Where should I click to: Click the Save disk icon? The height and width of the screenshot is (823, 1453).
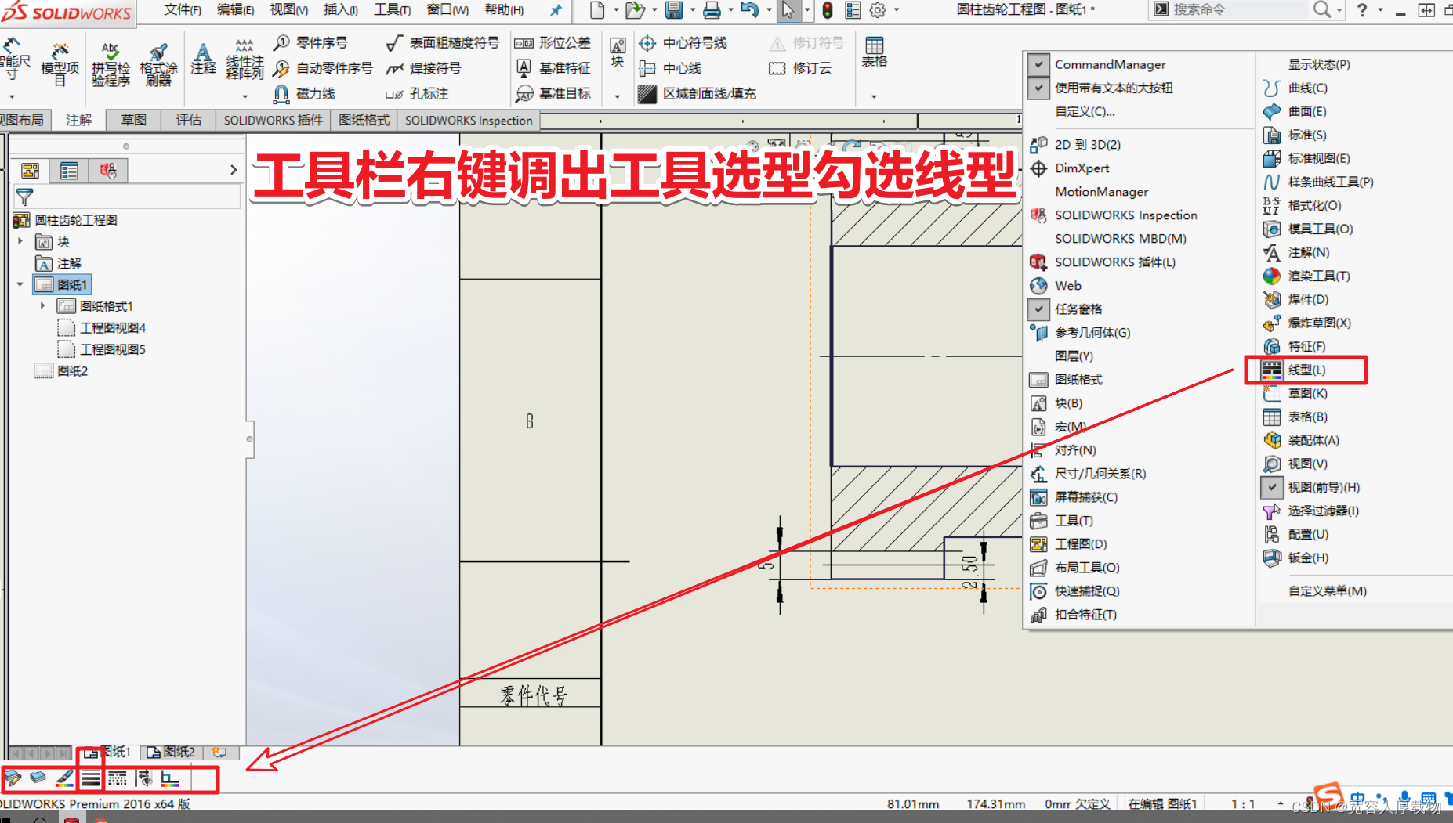click(x=673, y=10)
